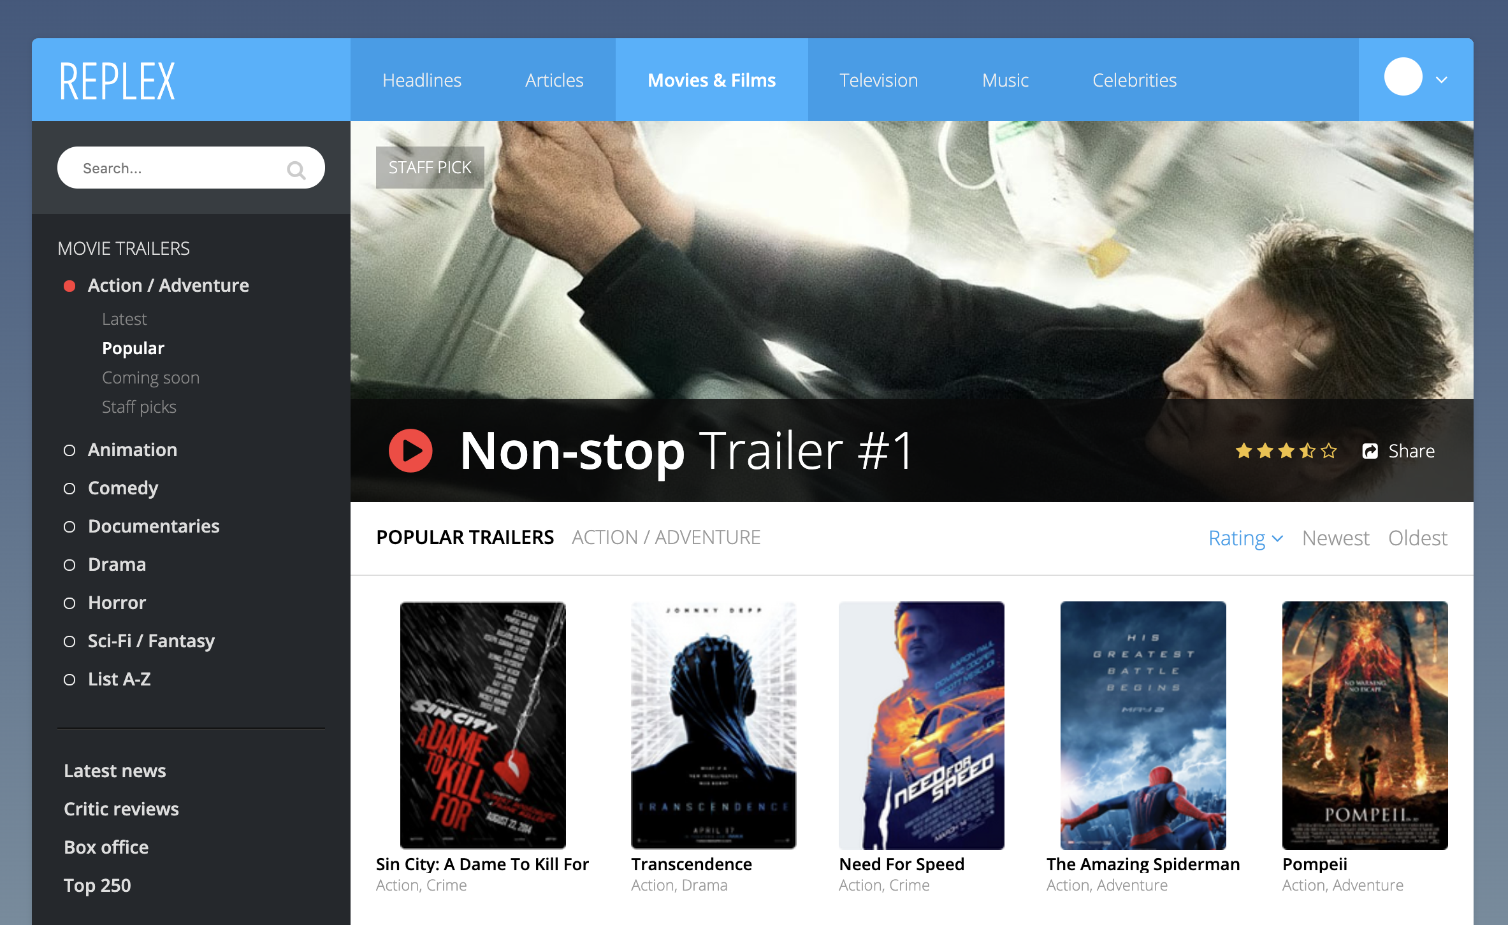The height and width of the screenshot is (925, 1508).
Task: Focus the Search input field
Action: (x=191, y=168)
